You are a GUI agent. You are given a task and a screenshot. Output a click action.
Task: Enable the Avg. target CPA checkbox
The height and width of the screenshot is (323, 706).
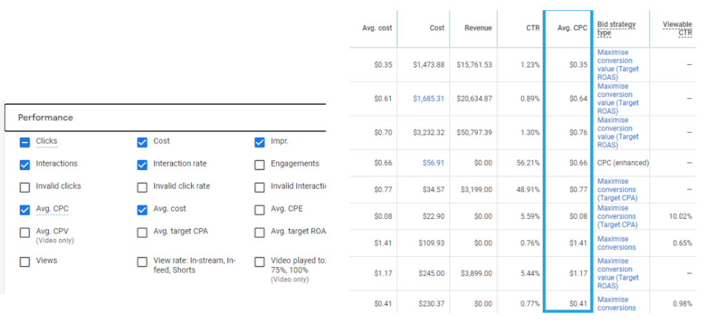(x=142, y=233)
